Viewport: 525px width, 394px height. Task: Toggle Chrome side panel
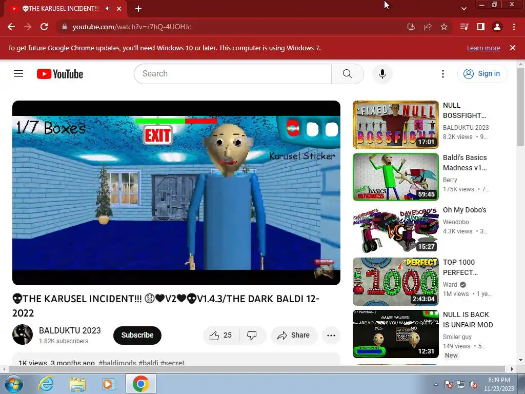click(x=481, y=27)
